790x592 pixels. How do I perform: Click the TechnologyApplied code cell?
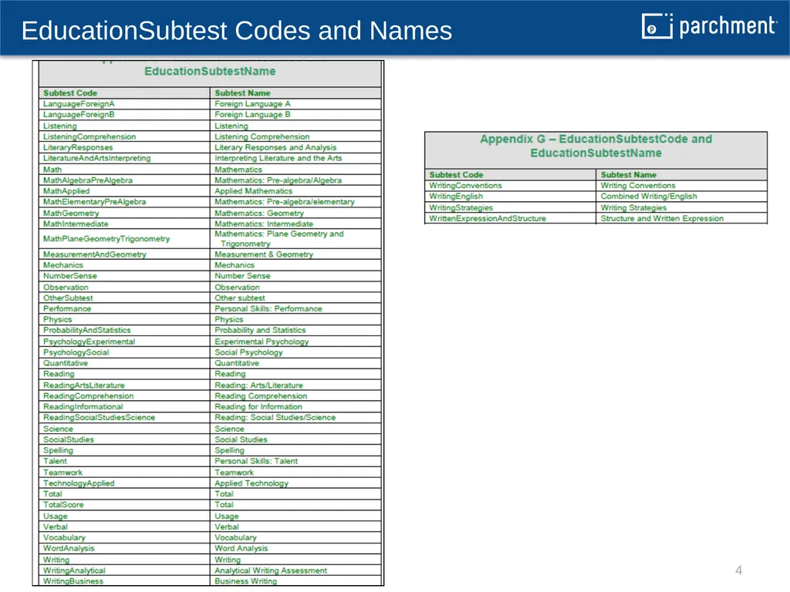coord(124,483)
